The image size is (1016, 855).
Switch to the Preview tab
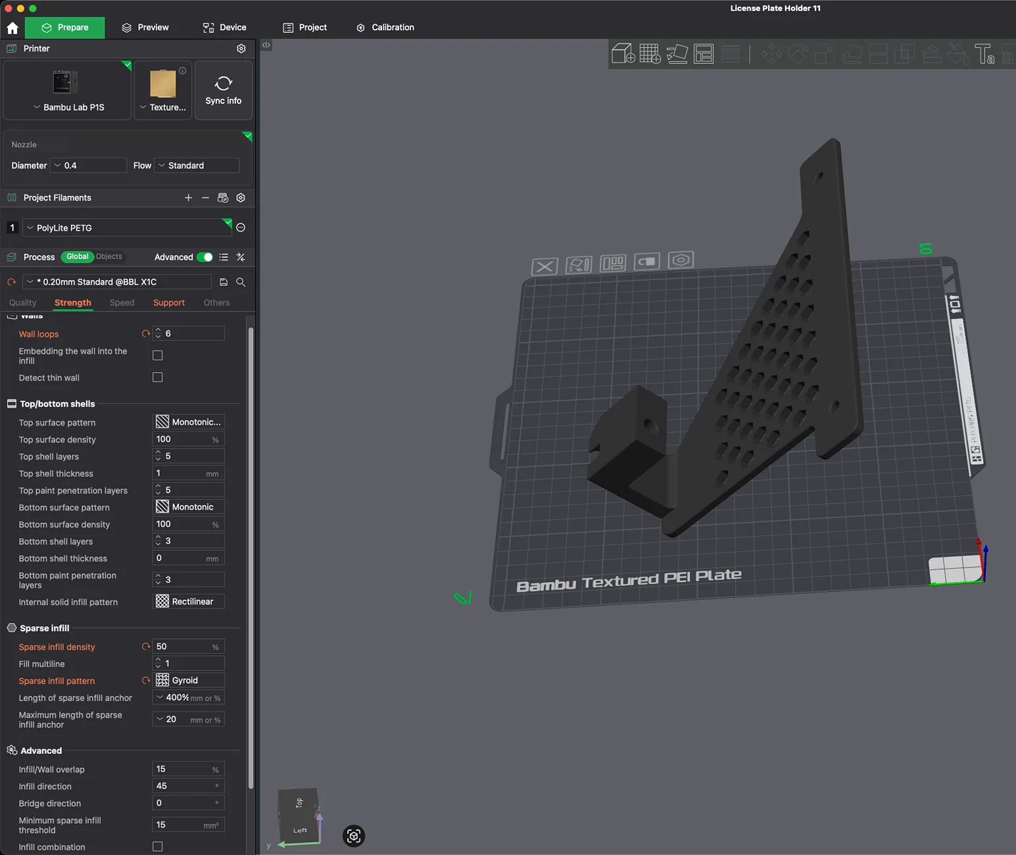click(x=145, y=28)
